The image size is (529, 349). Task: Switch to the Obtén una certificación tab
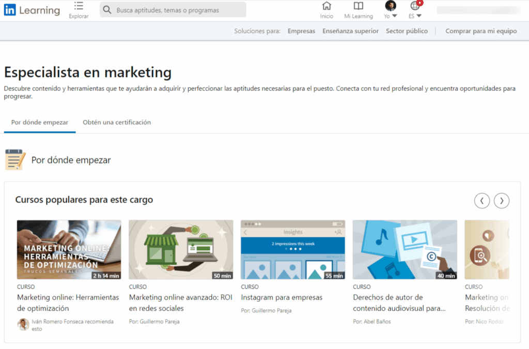117,123
